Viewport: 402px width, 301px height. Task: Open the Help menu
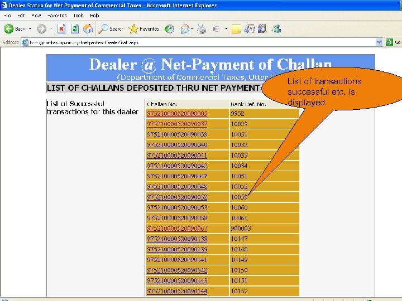[x=94, y=16]
